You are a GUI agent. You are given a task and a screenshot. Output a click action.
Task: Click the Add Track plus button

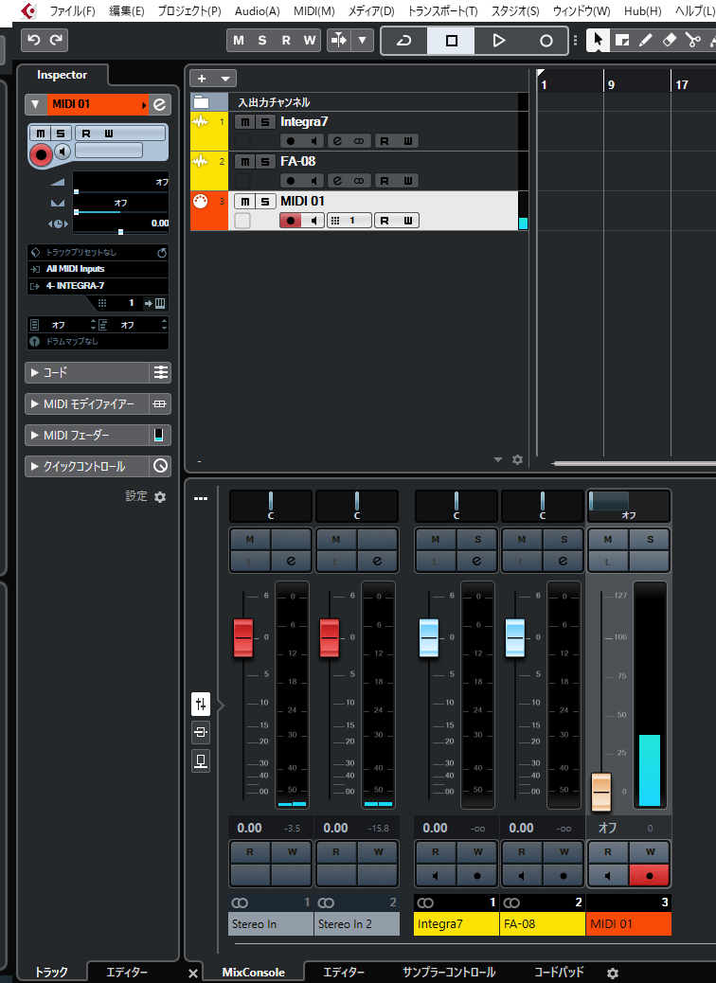coord(202,79)
